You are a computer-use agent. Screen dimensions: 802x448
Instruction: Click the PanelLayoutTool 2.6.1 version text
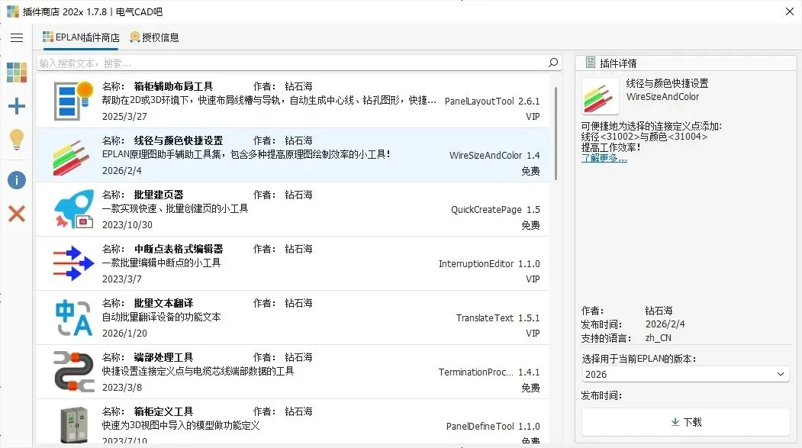(x=492, y=102)
